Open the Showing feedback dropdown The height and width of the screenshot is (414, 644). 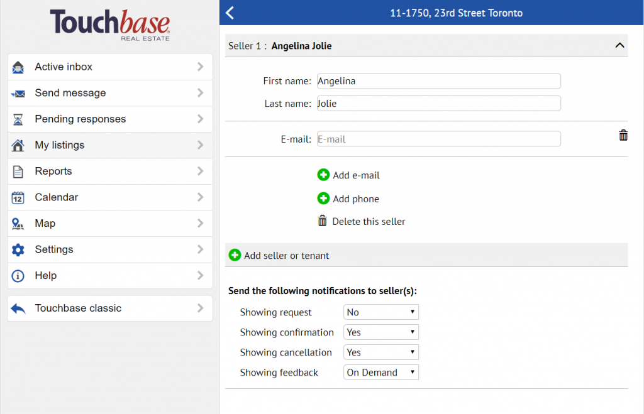[x=380, y=373]
